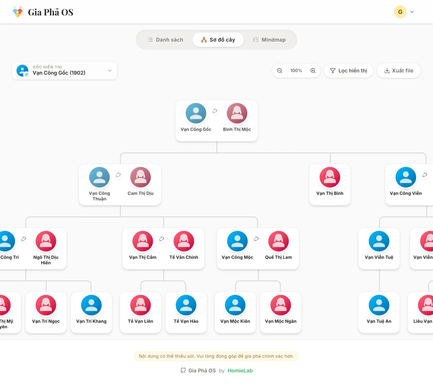
Task: Select Tề Văn Chính avatar
Action: pyautogui.click(x=184, y=241)
